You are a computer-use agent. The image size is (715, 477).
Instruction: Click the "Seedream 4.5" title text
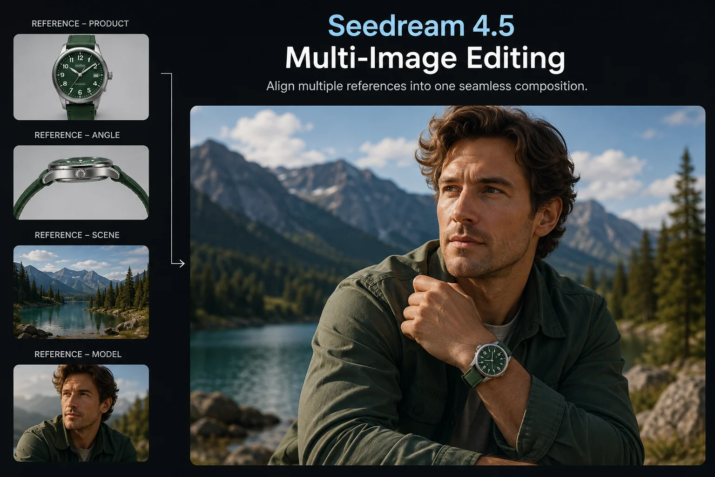click(x=421, y=26)
